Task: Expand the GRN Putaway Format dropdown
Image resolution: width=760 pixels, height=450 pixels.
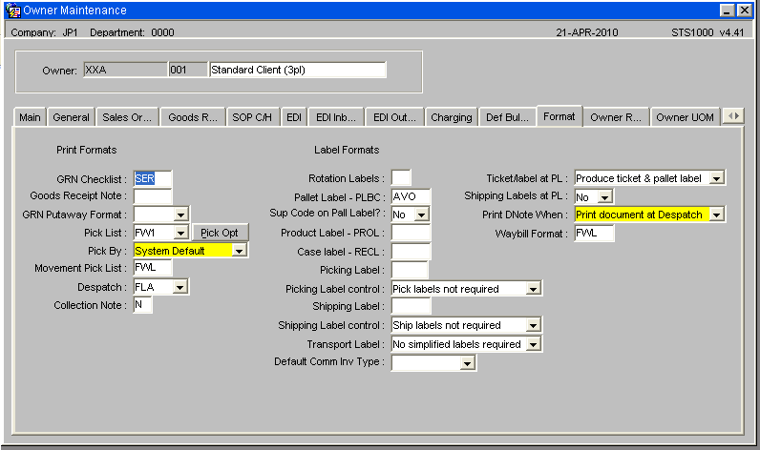Action: [x=180, y=215]
